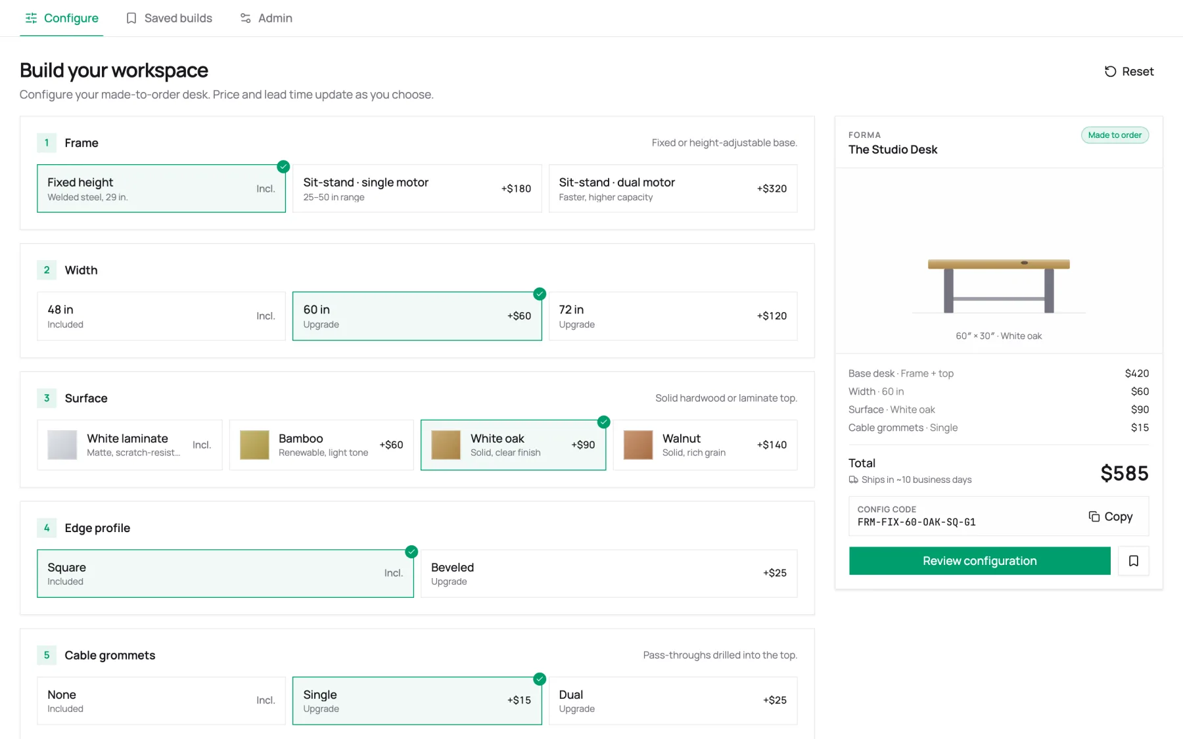The height and width of the screenshot is (739, 1183).
Task: Click the Admin settings icon
Action: tap(246, 18)
